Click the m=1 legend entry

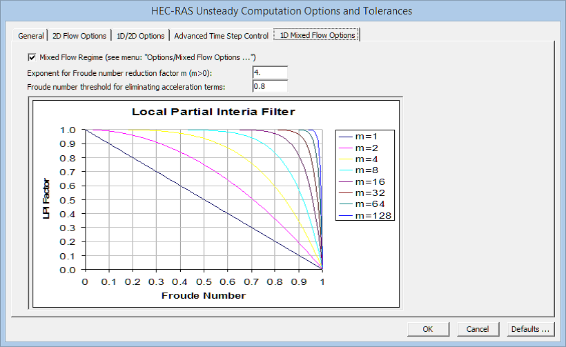point(358,137)
